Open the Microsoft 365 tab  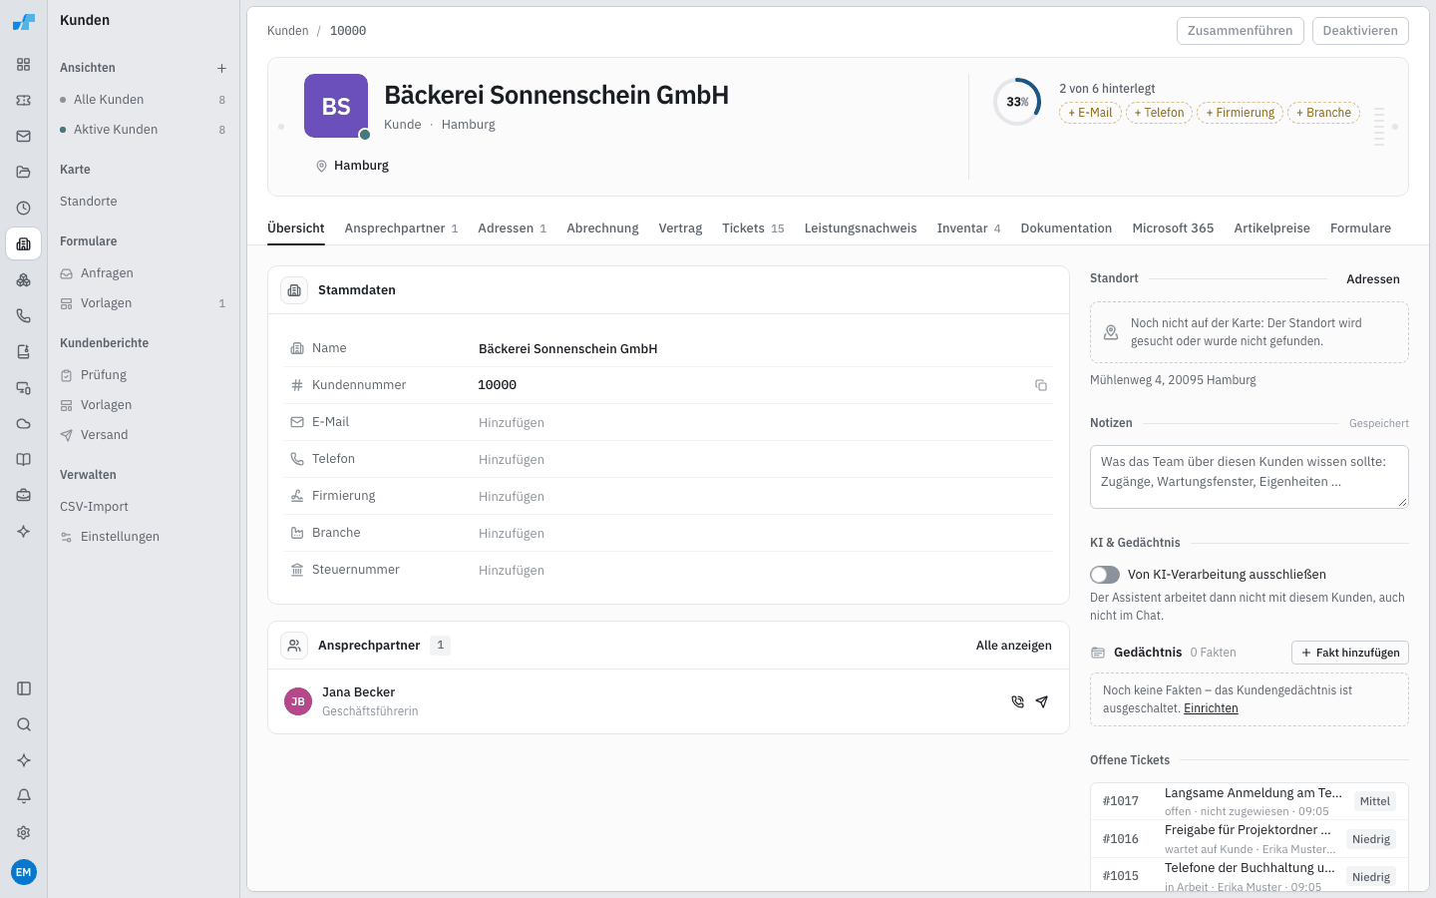click(1173, 228)
